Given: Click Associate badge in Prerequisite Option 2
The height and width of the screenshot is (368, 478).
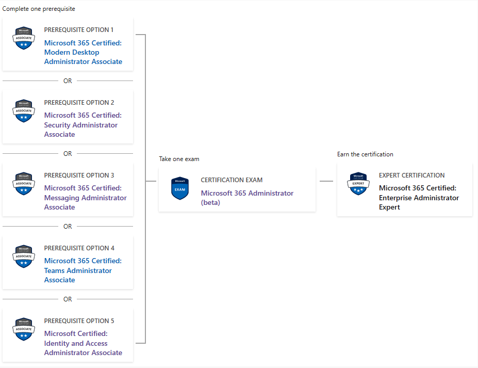Looking at the screenshot, I should tap(24, 111).
